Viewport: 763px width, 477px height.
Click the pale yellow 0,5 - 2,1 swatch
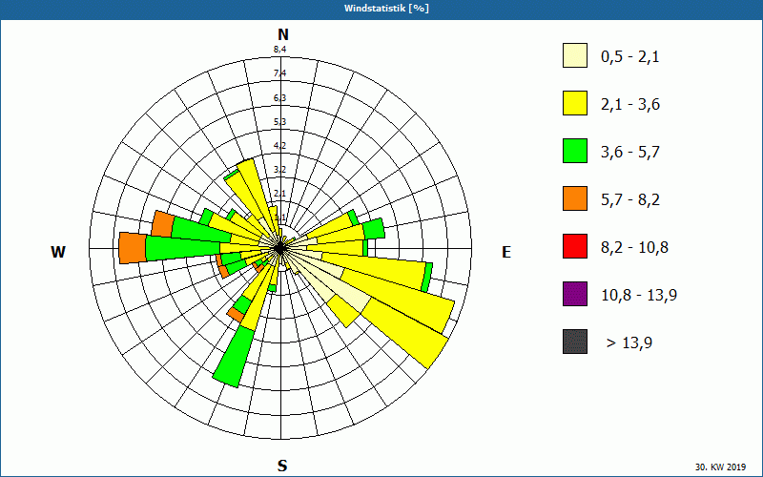[x=575, y=55]
